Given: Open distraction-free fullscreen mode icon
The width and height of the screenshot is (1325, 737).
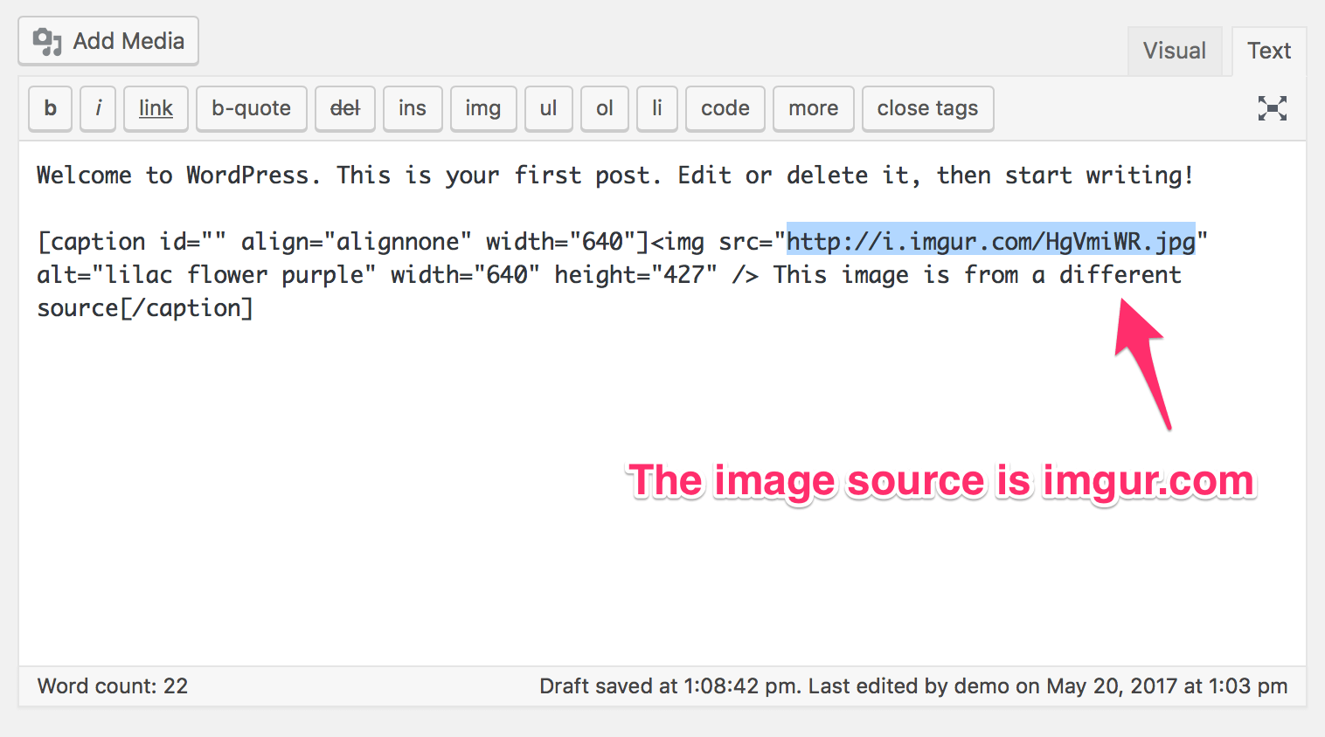Looking at the screenshot, I should [x=1273, y=108].
